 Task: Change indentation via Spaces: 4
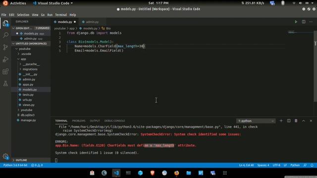pyautogui.click(x=263, y=165)
